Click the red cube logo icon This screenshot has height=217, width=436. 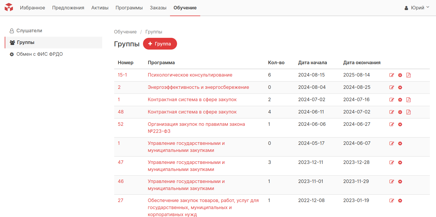pos(9,7)
